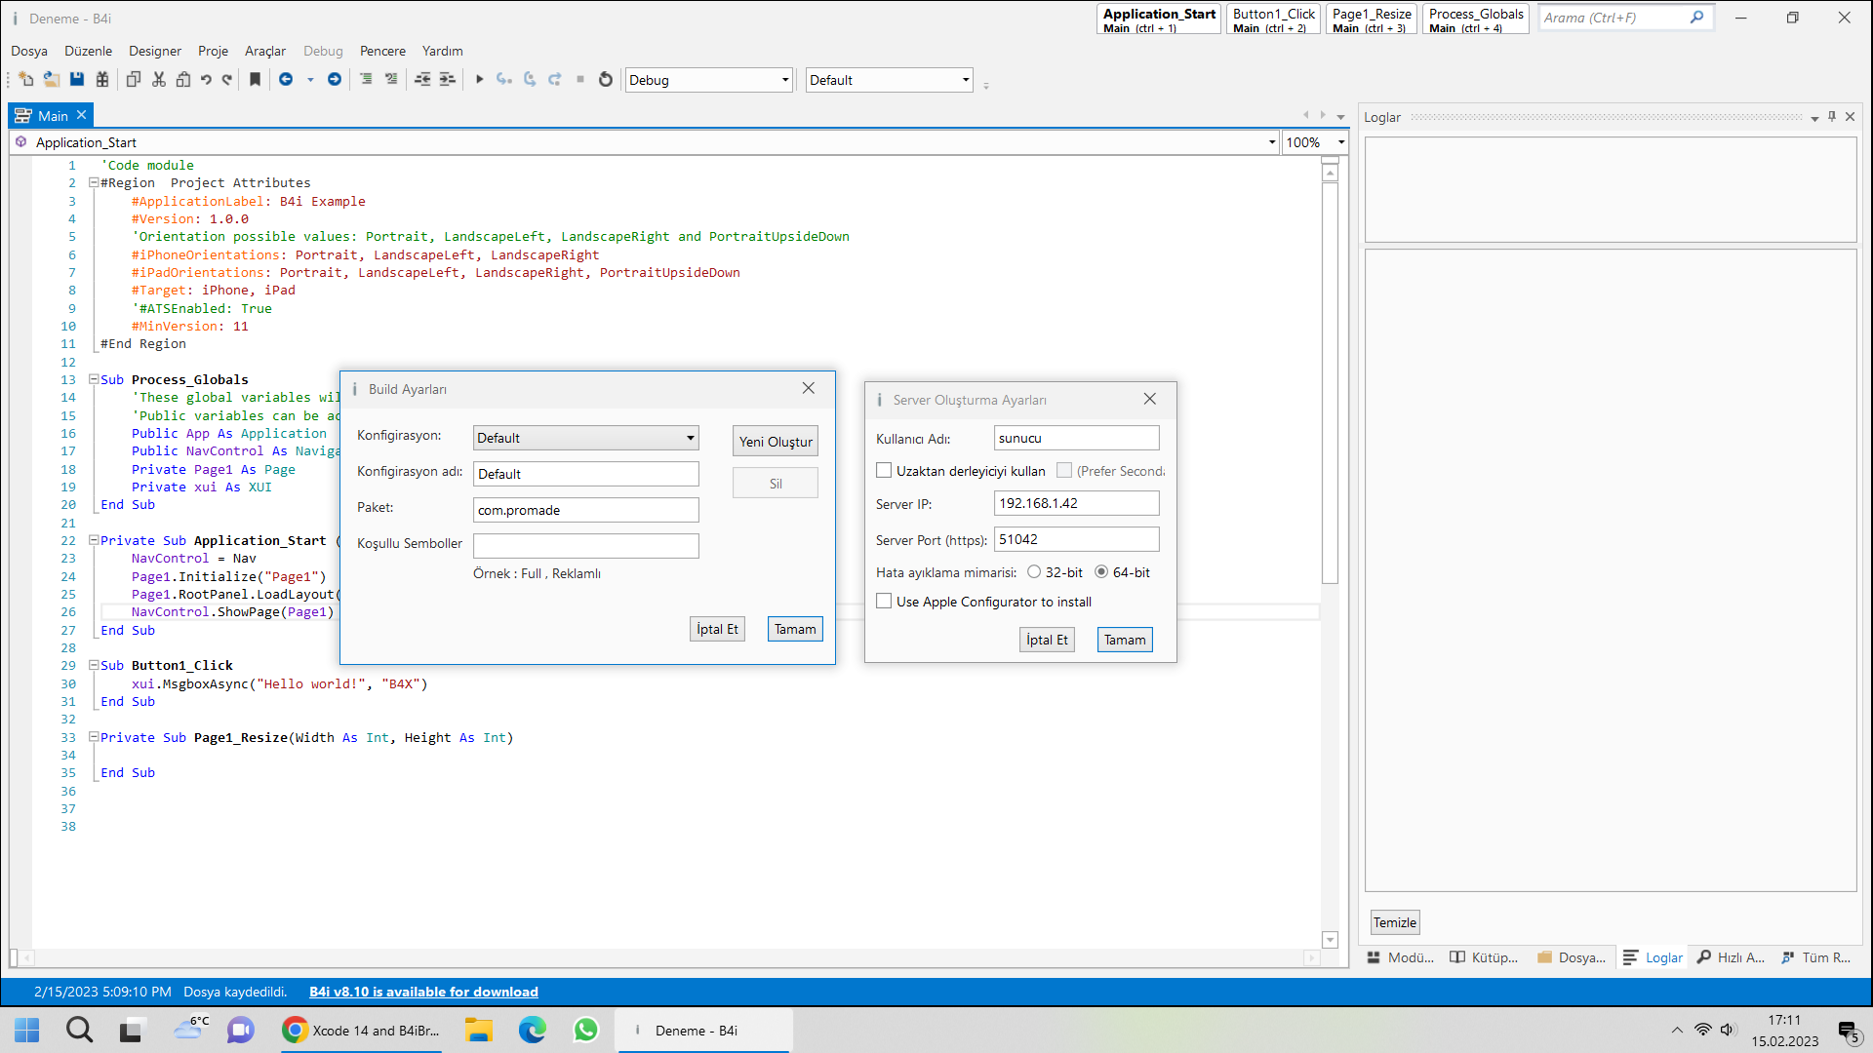Open the Debug build mode dropdown
The image size is (1873, 1053).
point(708,80)
